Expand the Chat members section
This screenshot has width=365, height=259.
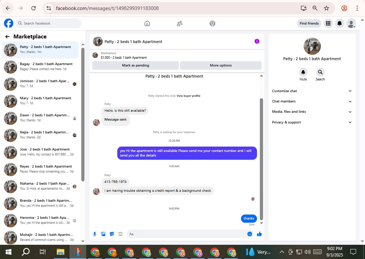pos(312,101)
